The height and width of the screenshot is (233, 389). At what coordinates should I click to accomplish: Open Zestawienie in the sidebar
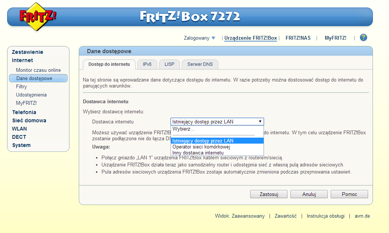(x=28, y=52)
